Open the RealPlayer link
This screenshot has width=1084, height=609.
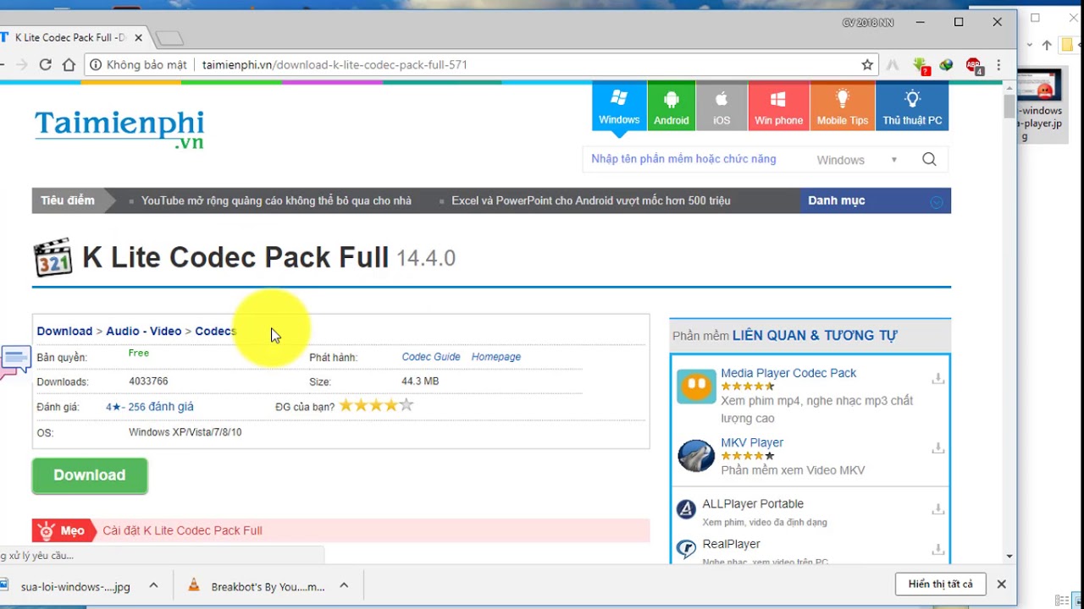(x=731, y=544)
